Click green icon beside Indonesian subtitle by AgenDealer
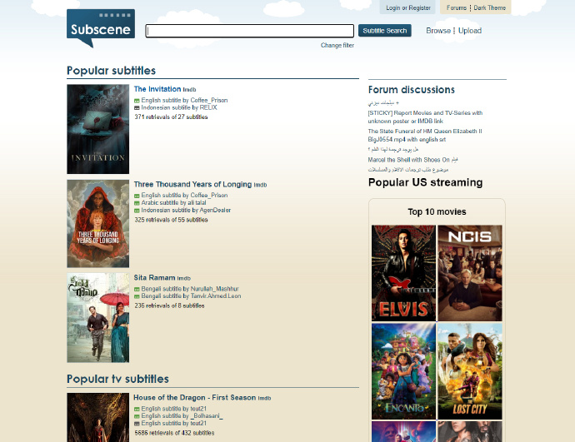Screen dimensions: 575x442 (137, 211)
